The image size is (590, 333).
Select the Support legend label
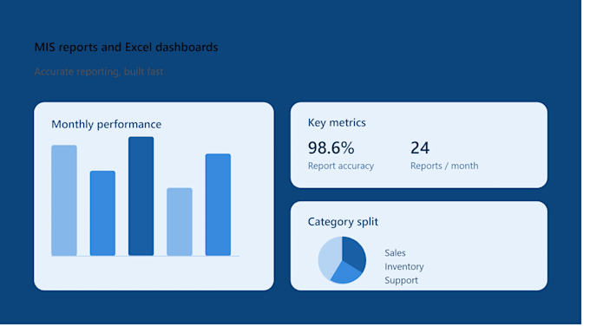[401, 280]
